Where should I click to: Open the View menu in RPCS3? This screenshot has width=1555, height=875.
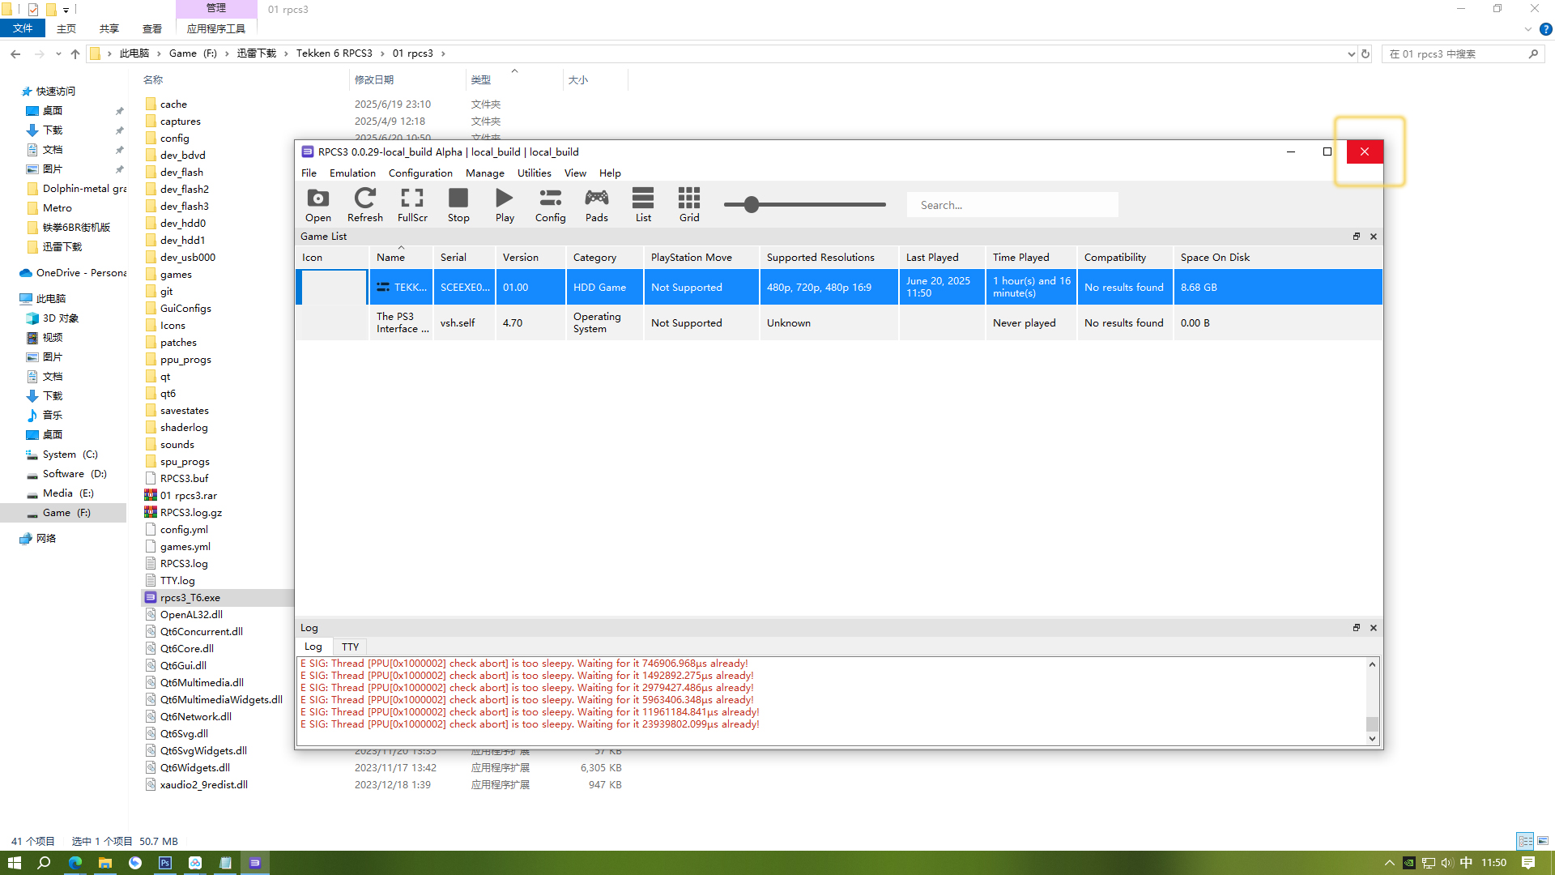(x=575, y=173)
